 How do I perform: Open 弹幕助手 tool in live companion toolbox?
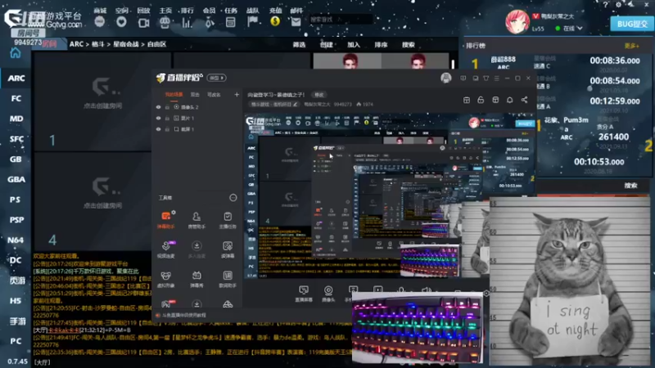click(166, 219)
